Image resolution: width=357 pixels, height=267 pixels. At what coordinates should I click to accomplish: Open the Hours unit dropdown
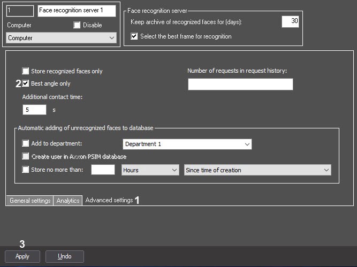150,170
